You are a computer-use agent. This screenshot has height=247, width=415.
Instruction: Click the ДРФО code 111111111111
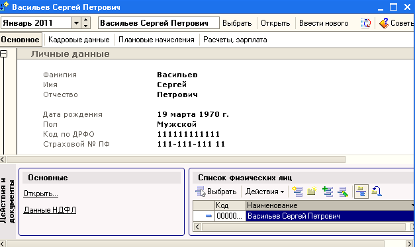[x=189, y=134]
